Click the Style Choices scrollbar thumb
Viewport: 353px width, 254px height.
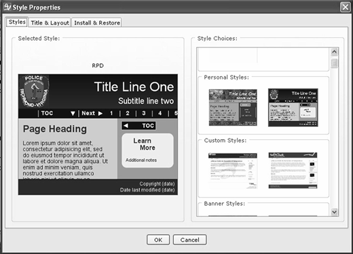pyautogui.click(x=334, y=63)
